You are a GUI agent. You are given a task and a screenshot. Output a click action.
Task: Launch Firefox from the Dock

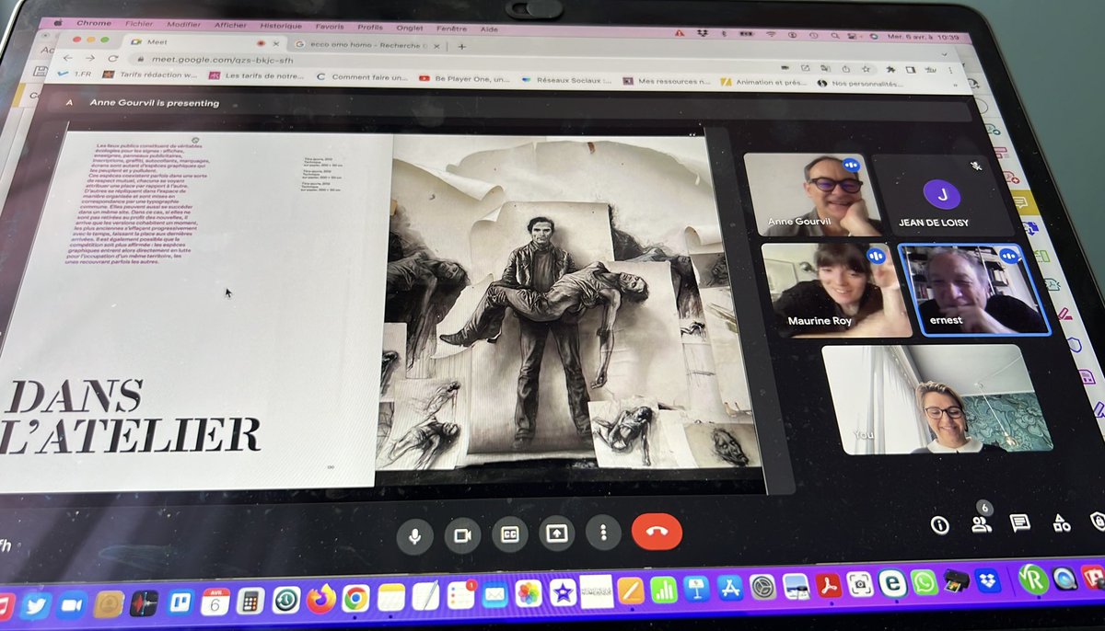(x=320, y=600)
